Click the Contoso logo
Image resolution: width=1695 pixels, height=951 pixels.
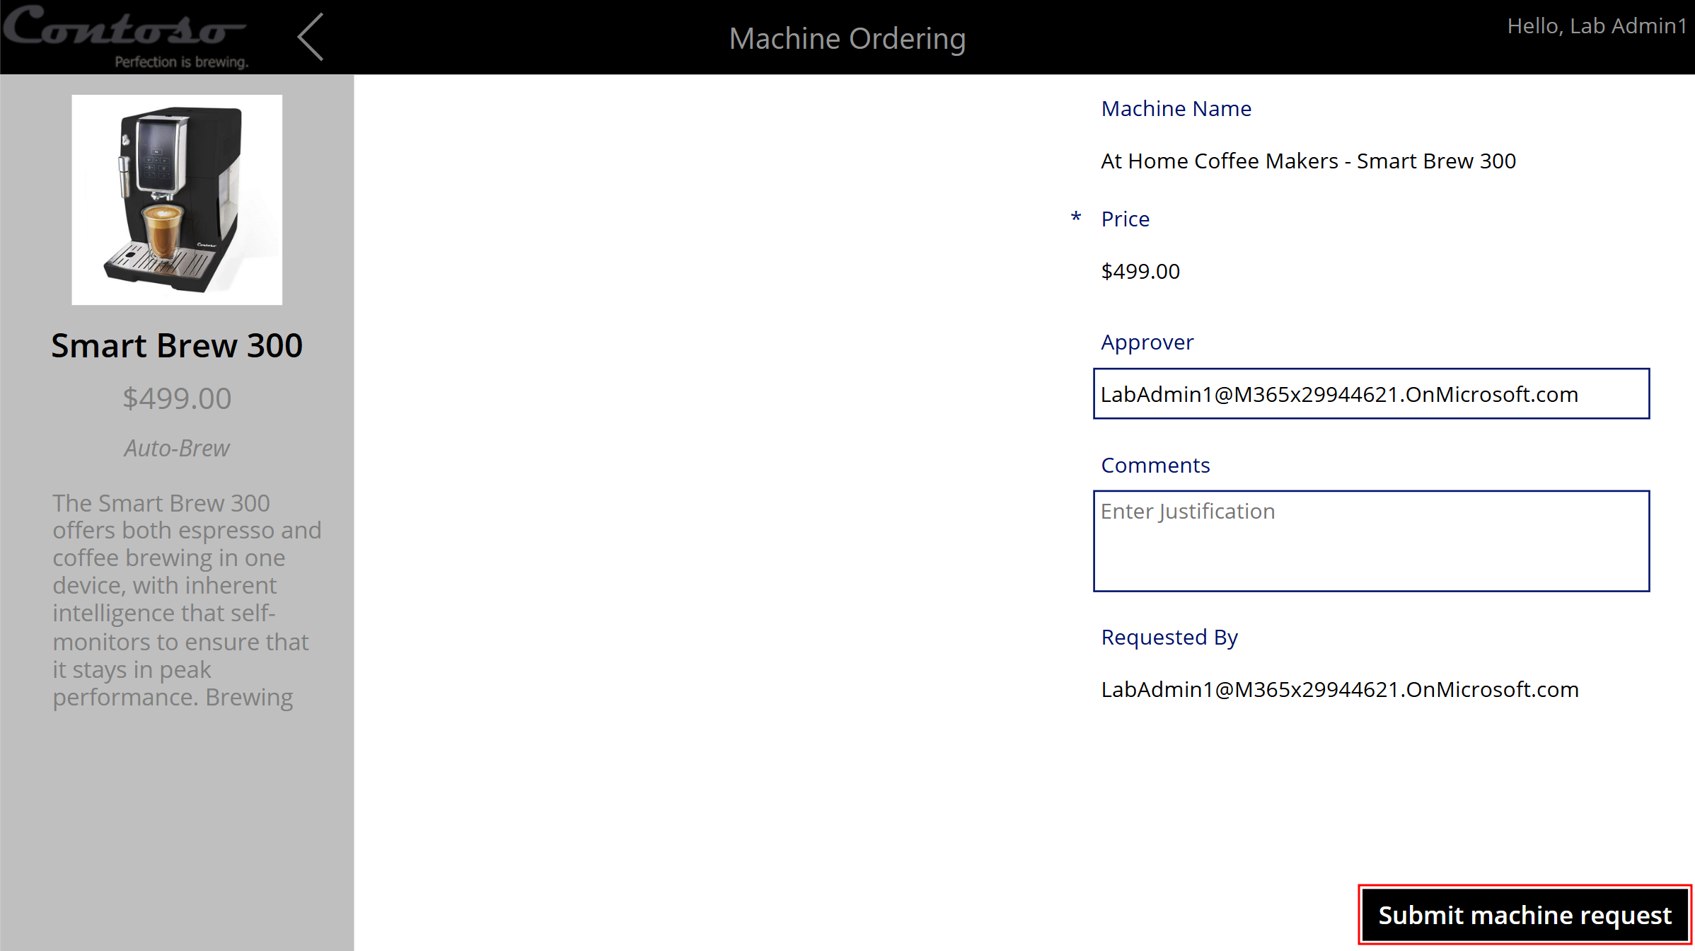click(126, 35)
